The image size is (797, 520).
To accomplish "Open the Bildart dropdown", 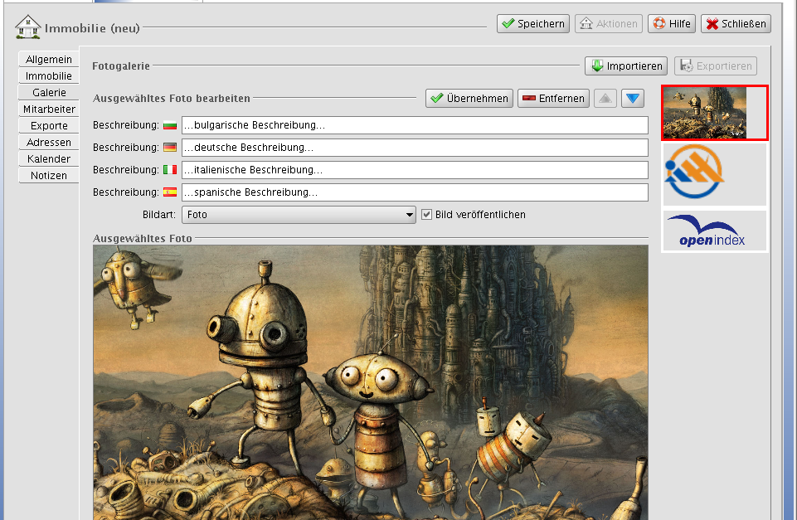I will pyautogui.click(x=299, y=215).
